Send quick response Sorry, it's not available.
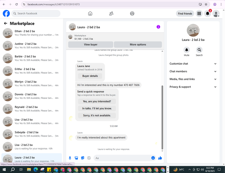The width and height of the screenshot is (225, 173). [97, 115]
